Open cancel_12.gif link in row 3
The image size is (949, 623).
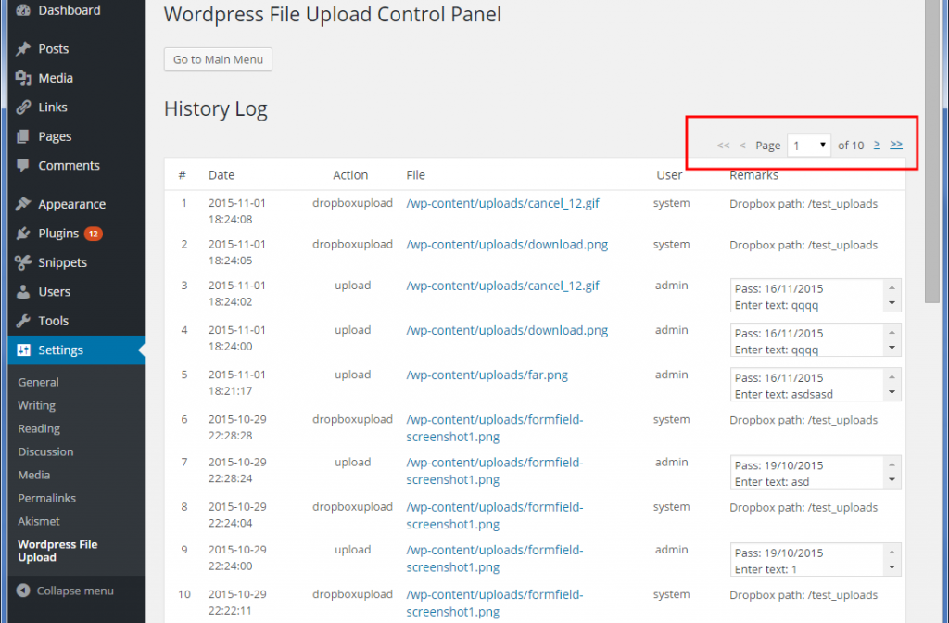[502, 286]
